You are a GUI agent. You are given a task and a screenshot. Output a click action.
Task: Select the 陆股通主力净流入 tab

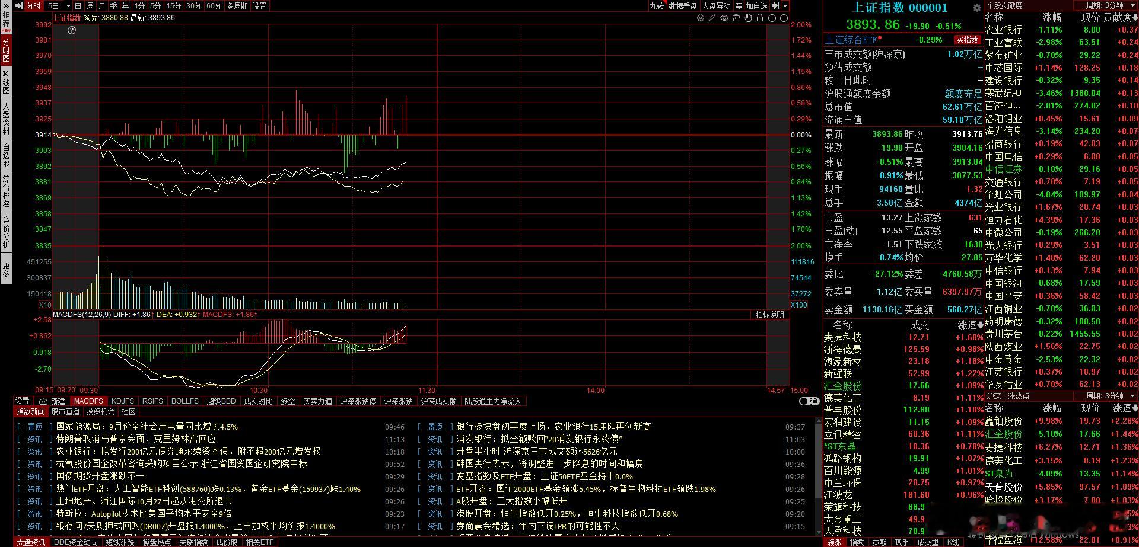493,401
